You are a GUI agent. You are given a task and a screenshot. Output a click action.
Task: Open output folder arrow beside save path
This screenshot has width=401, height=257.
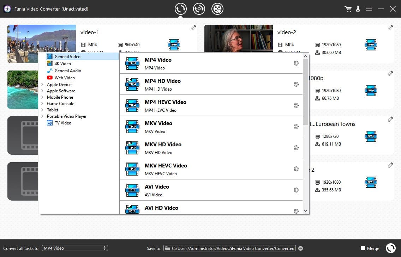pos(300,248)
